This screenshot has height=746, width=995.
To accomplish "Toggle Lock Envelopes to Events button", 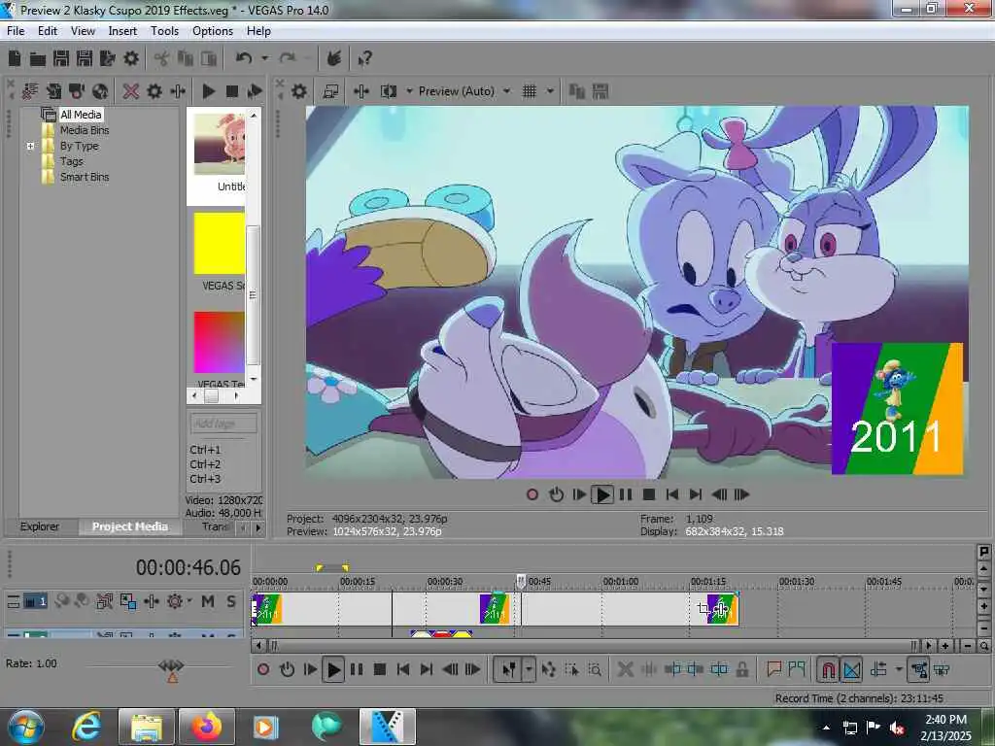I will [x=919, y=669].
